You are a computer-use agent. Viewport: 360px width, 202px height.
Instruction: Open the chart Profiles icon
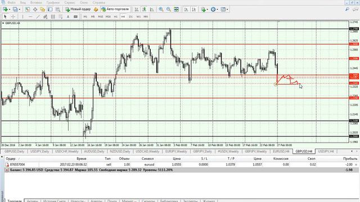[x=15, y=10]
